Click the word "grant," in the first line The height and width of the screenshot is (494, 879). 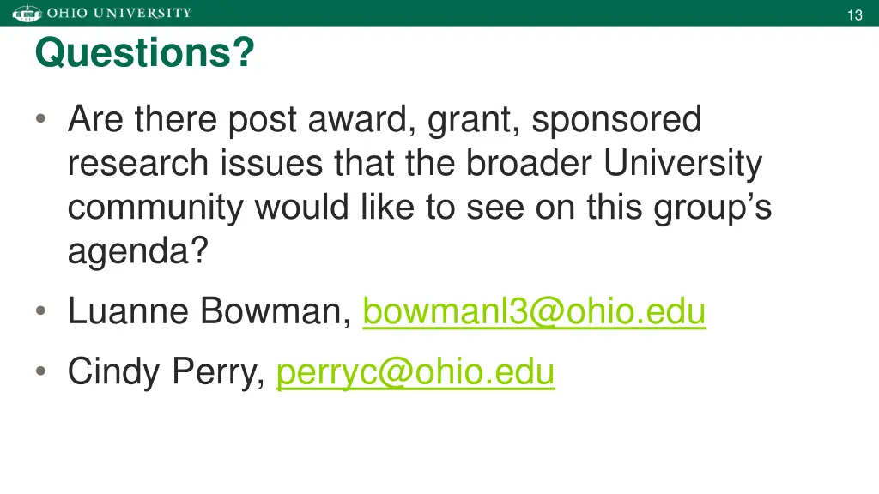pyautogui.click(x=474, y=120)
